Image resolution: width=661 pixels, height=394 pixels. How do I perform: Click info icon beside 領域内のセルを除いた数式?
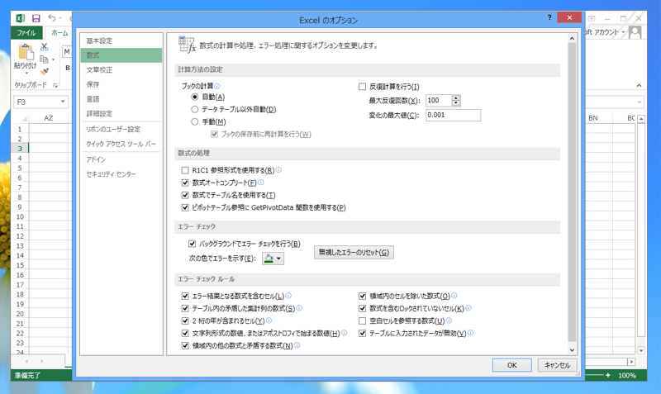point(454,296)
